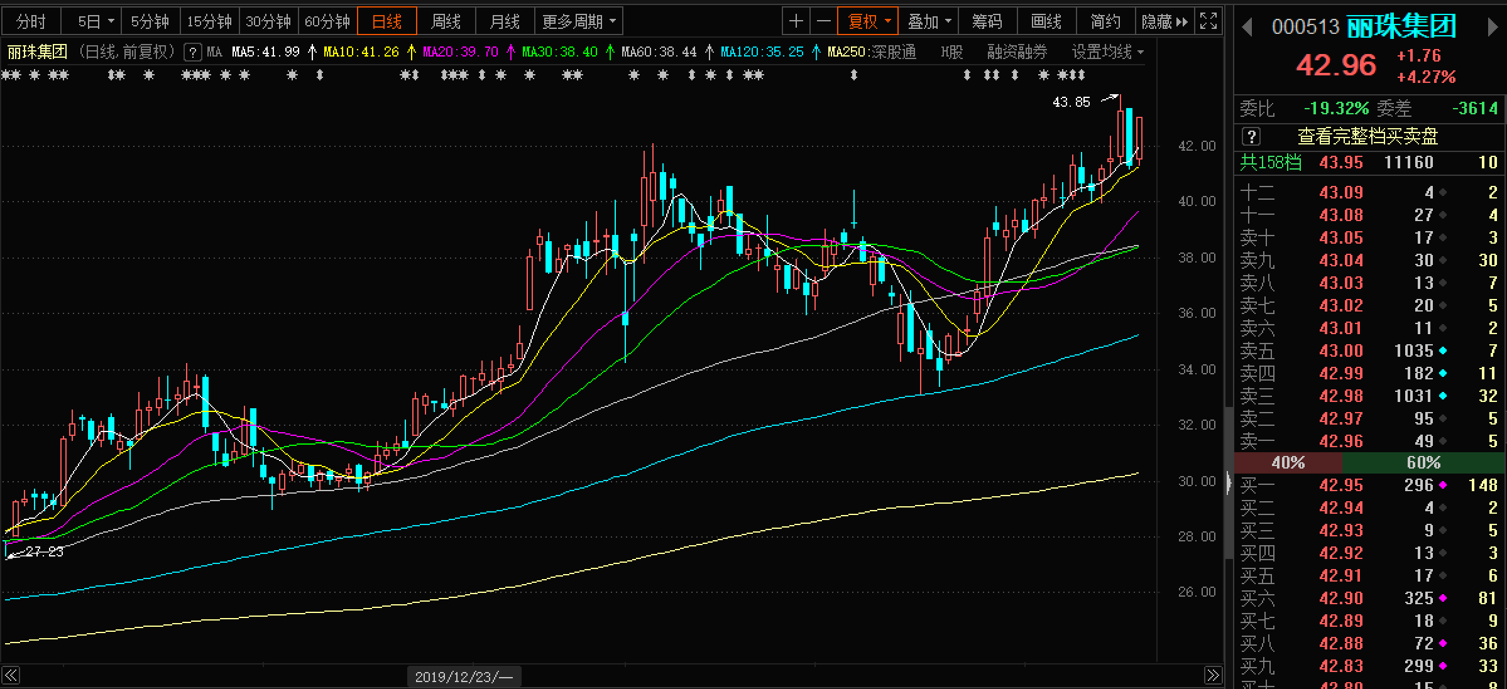Screen dimensions: 1507x689
Task: Click MA5 up arrow indicator
Action: [312, 52]
